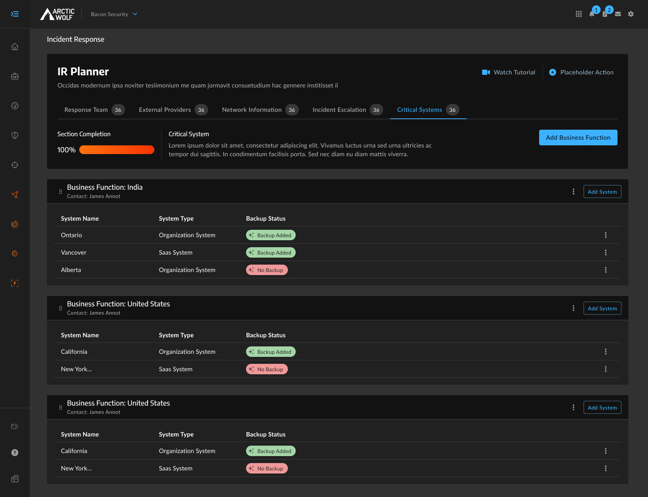Switch to the Incident Escalation tab

point(348,110)
